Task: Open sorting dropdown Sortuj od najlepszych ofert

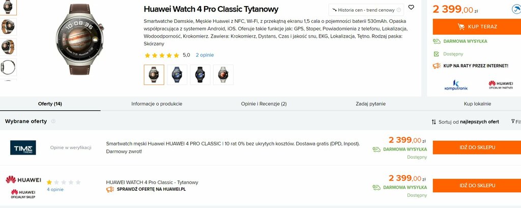Action: pyautogui.click(x=465, y=122)
